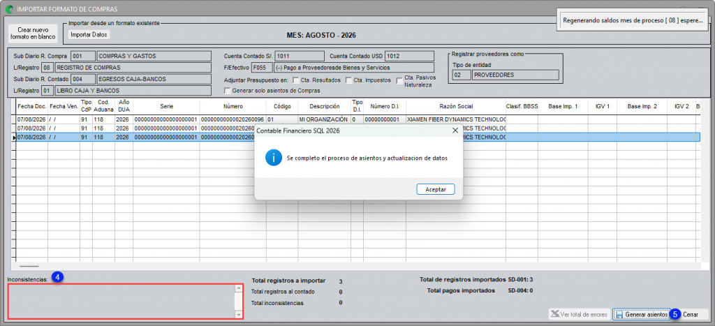Click the Regenerando saldos status message
This screenshot has width=715, height=326.
point(633,20)
